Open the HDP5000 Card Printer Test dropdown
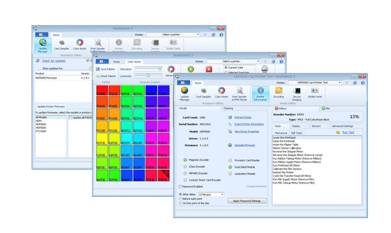The width and height of the screenshot is (391, 233). 315,83
